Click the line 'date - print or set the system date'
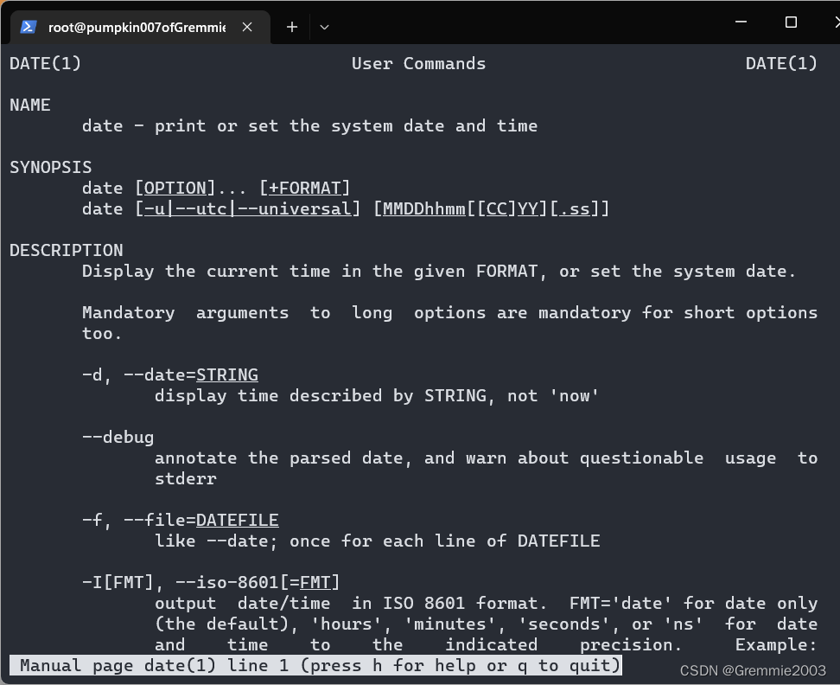The width and height of the screenshot is (840, 685). 309,126
